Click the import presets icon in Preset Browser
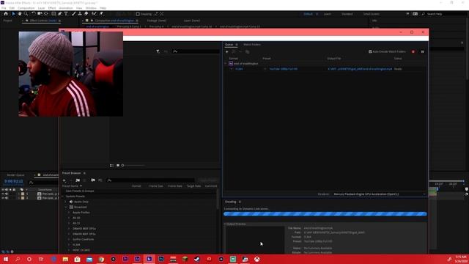Image resolution: width=469 pixels, height=264 pixels. (93, 180)
